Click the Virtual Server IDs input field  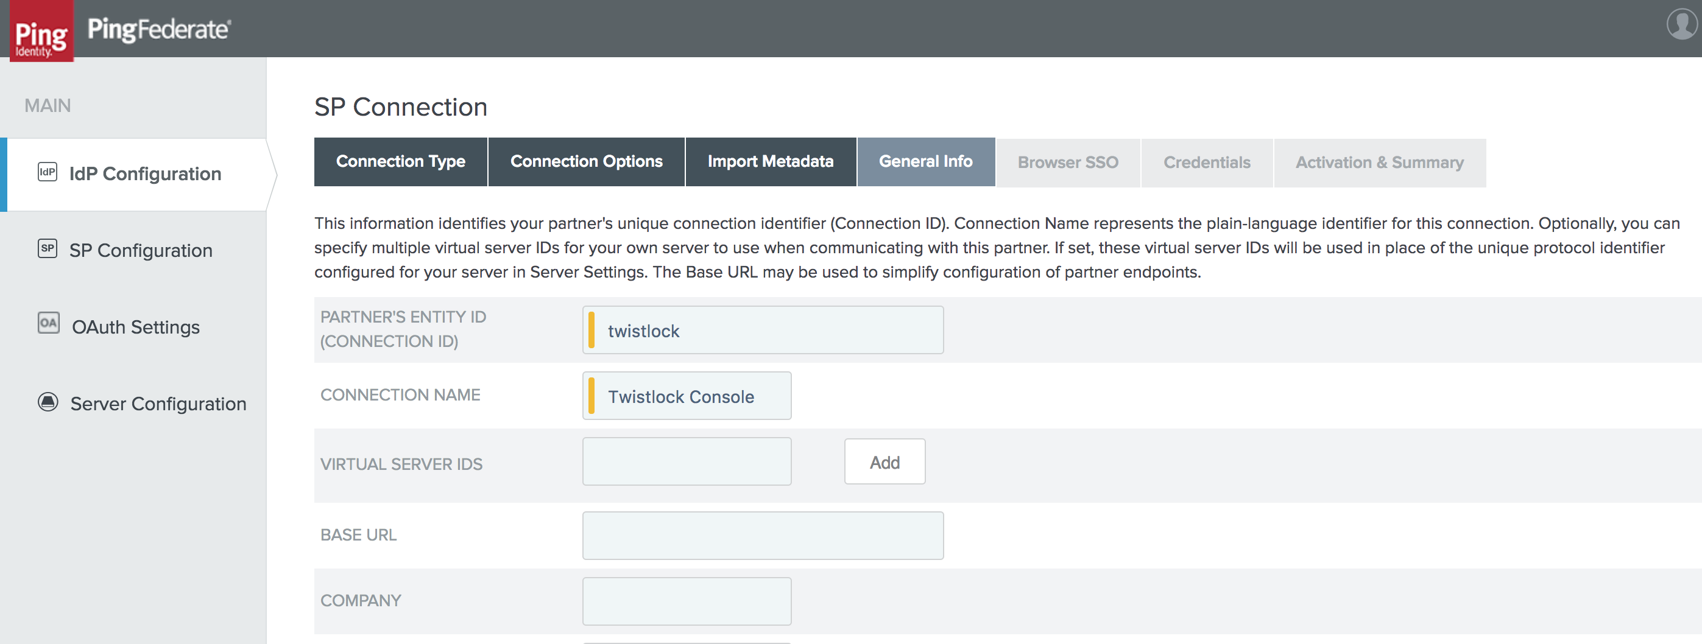coord(687,462)
